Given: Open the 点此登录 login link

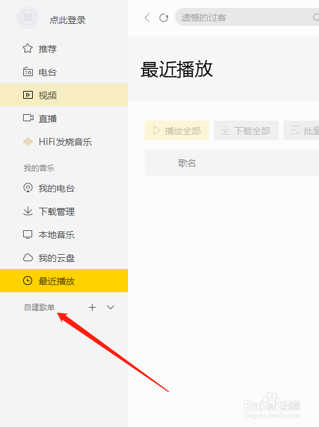Looking at the screenshot, I should click(x=68, y=20).
